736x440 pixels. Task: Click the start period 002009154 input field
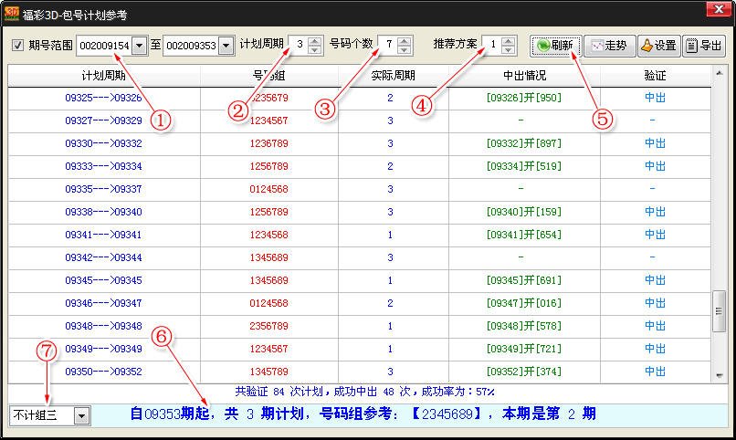point(103,46)
